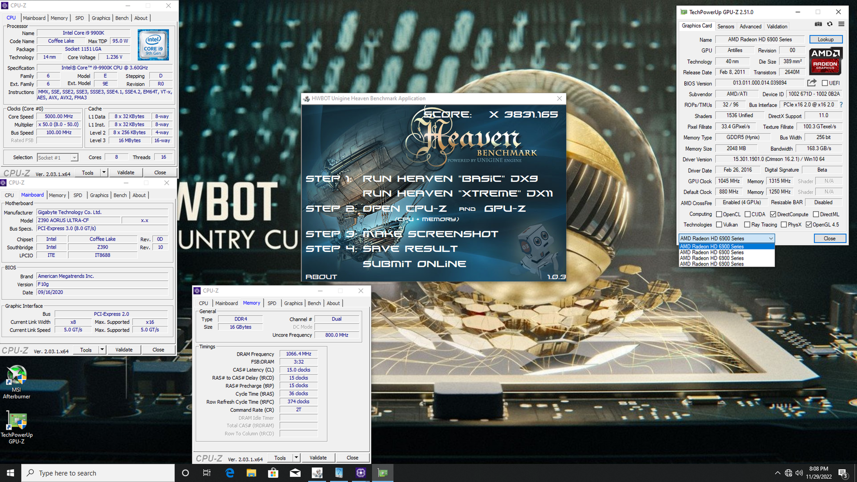Viewport: 857px width, 482px height.
Task: Open File Explorer from taskbar
Action: [x=251, y=473]
